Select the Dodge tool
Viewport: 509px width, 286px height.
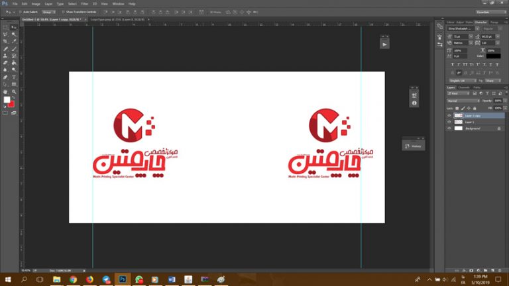pyautogui.click(x=14, y=70)
